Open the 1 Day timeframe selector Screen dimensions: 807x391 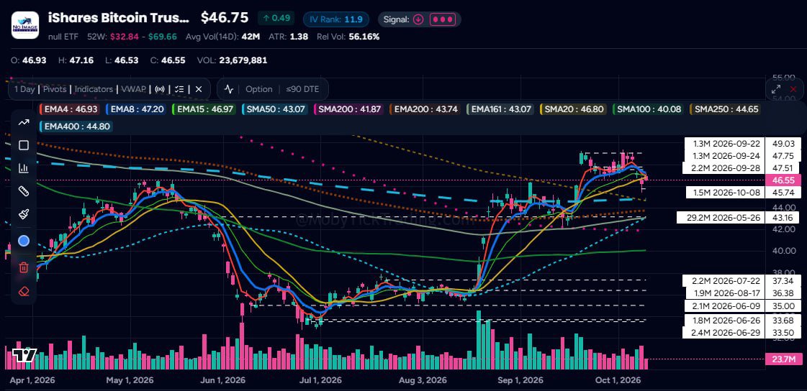24,89
